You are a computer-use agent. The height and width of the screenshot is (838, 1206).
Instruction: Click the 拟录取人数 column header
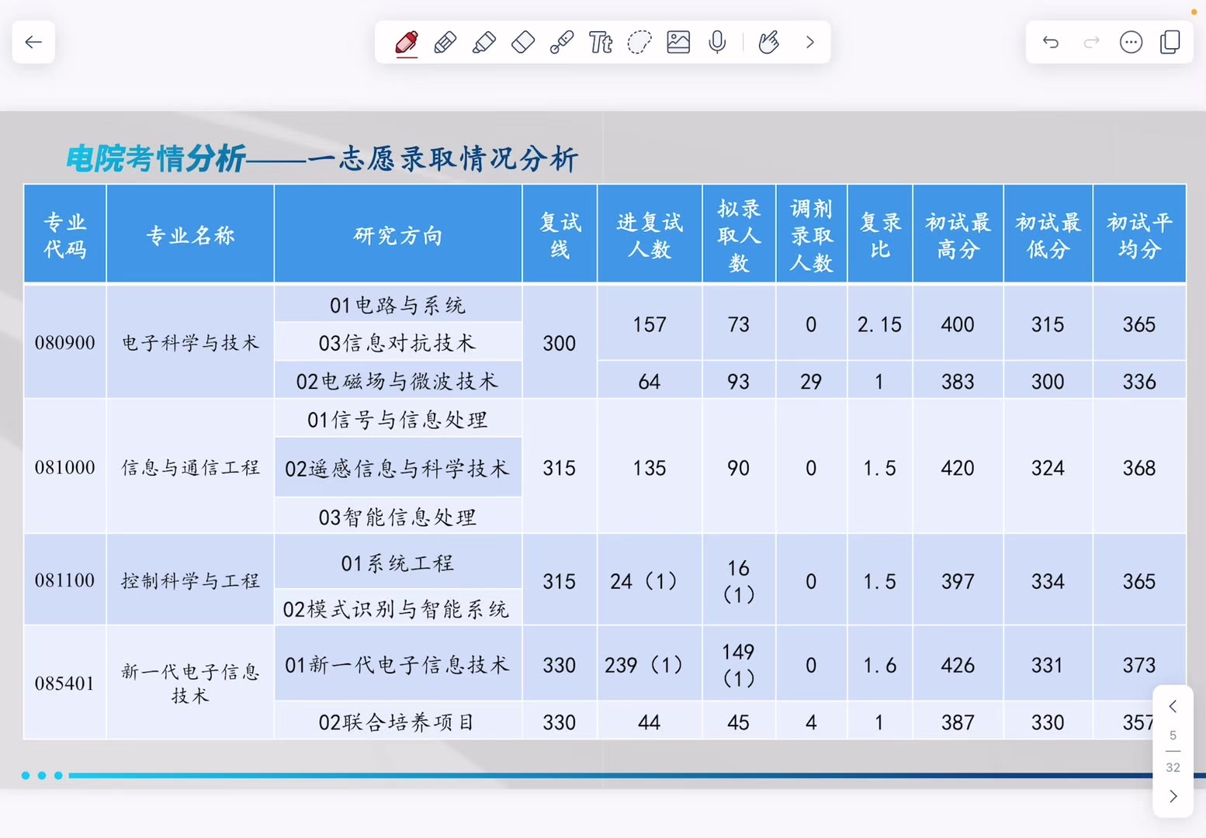(739, 234)
